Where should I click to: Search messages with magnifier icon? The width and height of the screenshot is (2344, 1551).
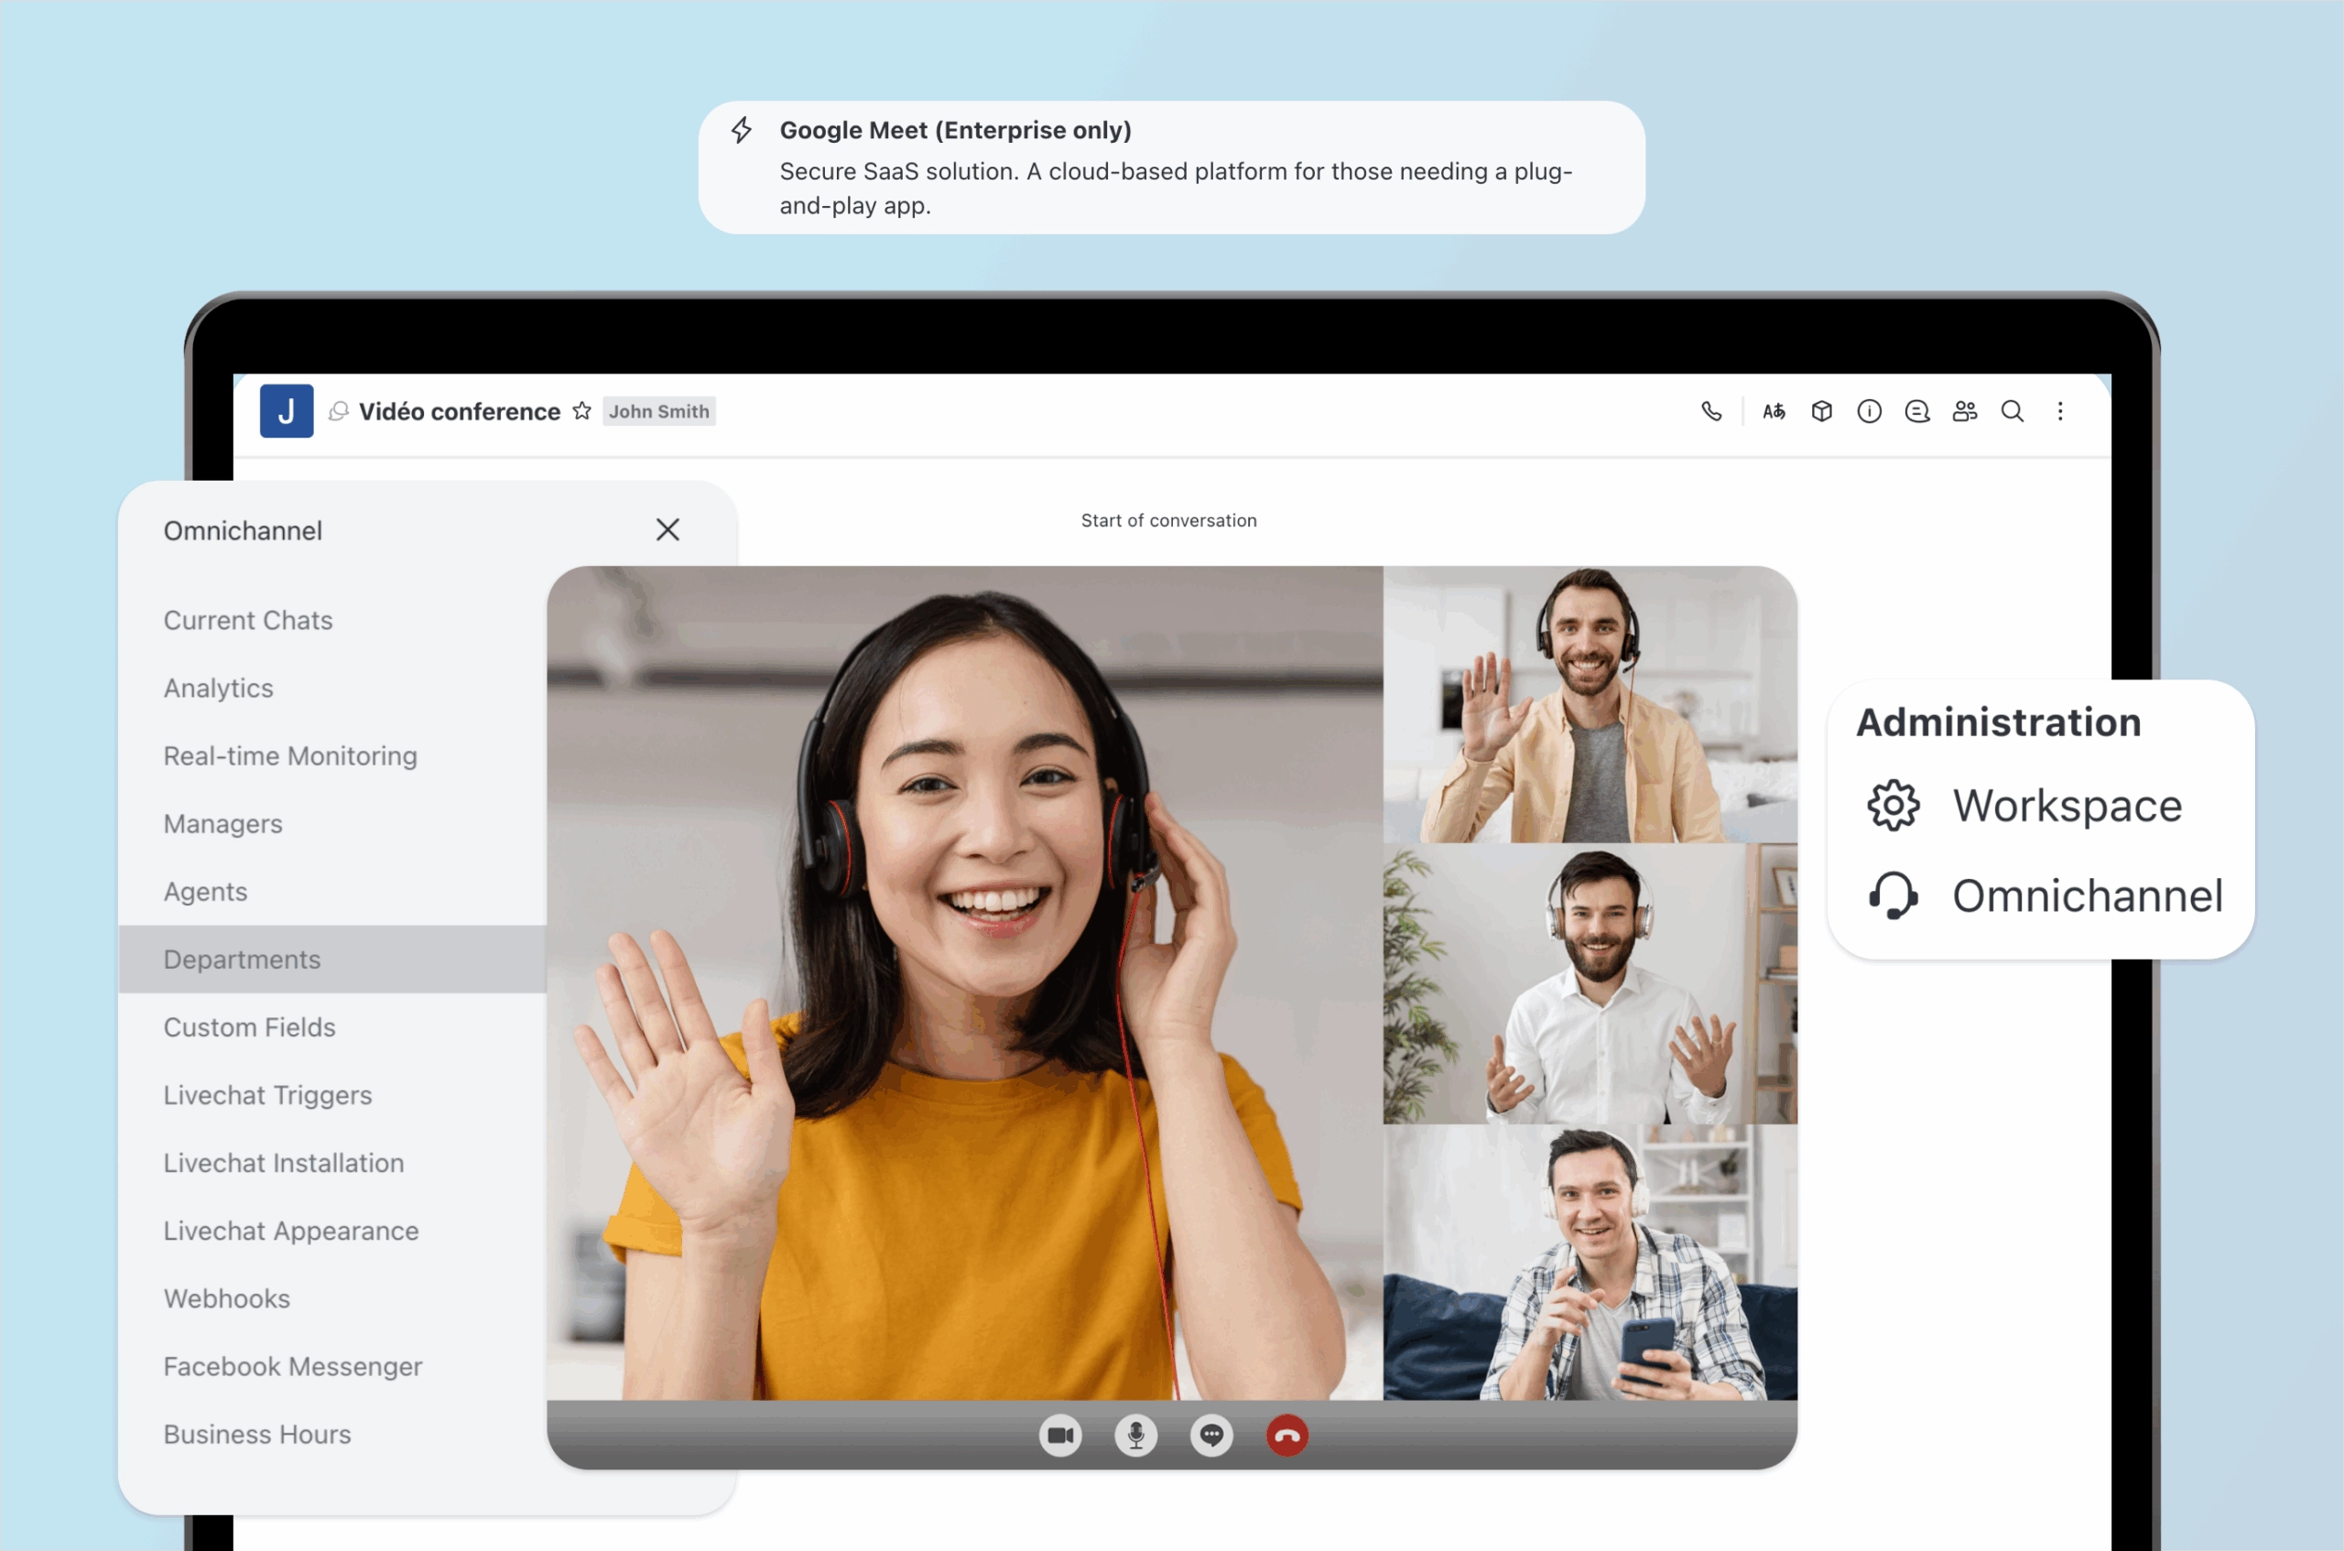pos(2012,411)
